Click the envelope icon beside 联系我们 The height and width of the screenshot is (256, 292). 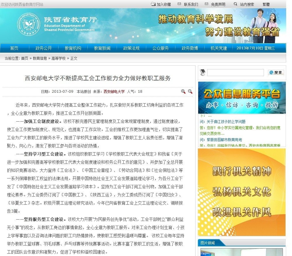pos(179,4)
